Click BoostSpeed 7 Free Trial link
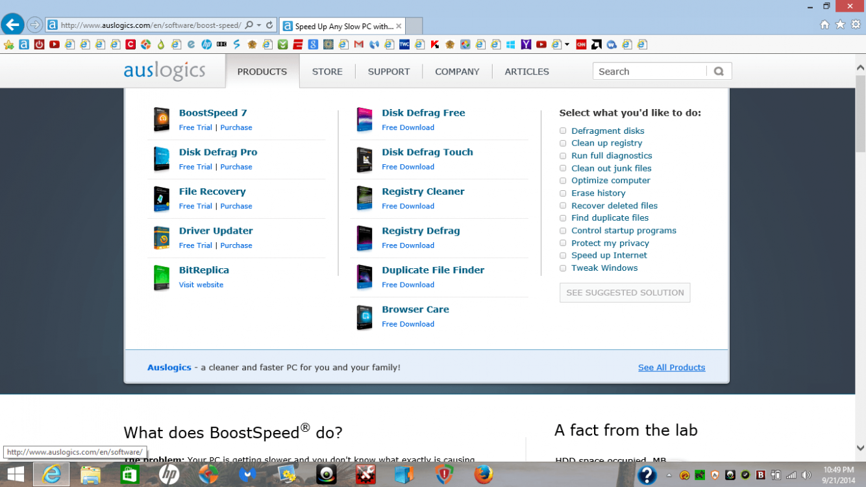Screen dimensions: 866x487 (x=195, y=128)
